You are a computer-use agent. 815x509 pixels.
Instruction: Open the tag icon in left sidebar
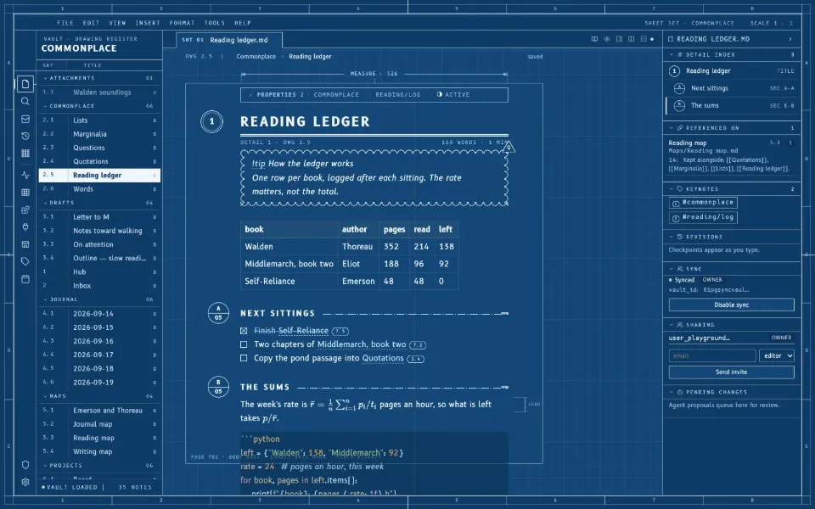25,262
